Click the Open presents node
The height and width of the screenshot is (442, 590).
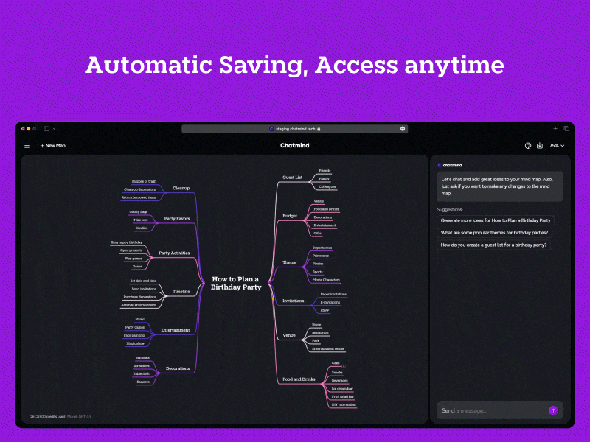point(131,250)
